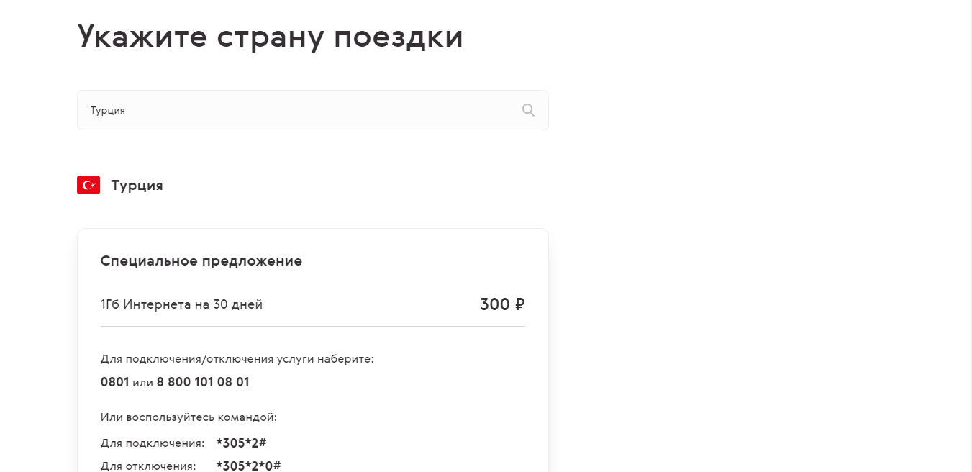Focus the country search field with Турция
Viewport: 972px width, 472px height.
point(302,110)
